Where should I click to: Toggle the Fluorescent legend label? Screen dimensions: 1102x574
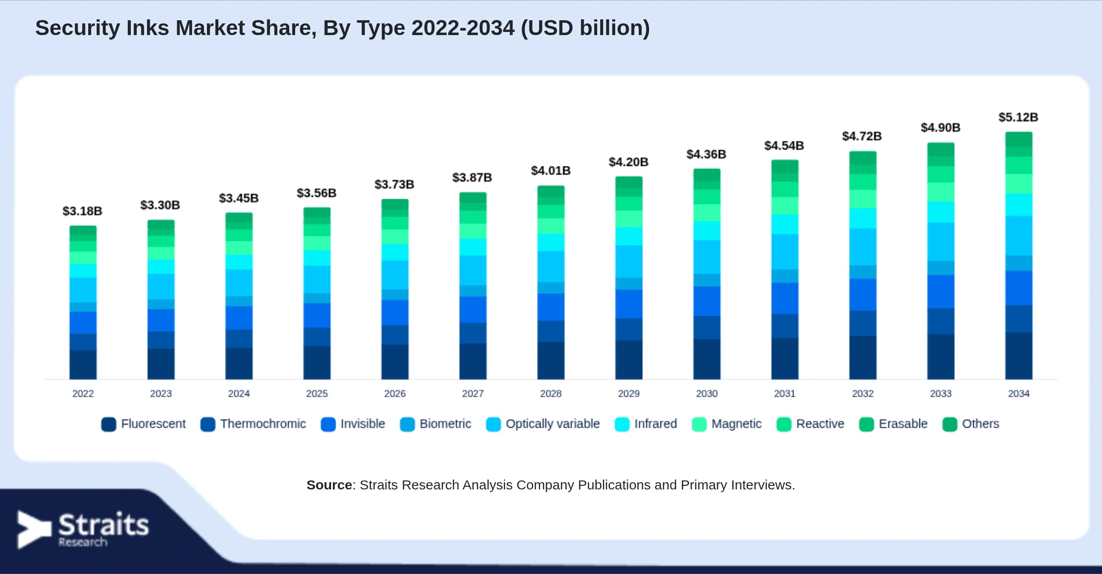[153, 424]
